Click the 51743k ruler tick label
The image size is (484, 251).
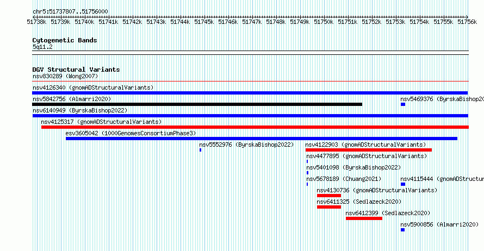[156, 22]
